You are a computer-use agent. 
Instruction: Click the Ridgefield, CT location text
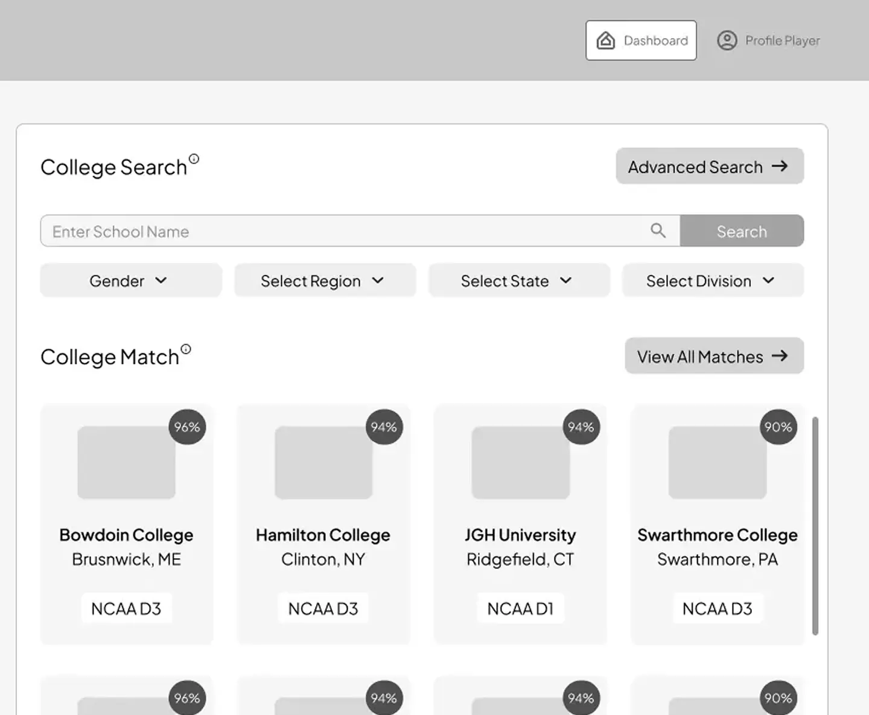pos(520,560)
